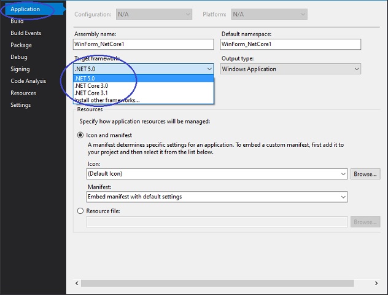The image size is (388, 295).
Task: Open the Manifest dropdown
Action: (217, 197)
